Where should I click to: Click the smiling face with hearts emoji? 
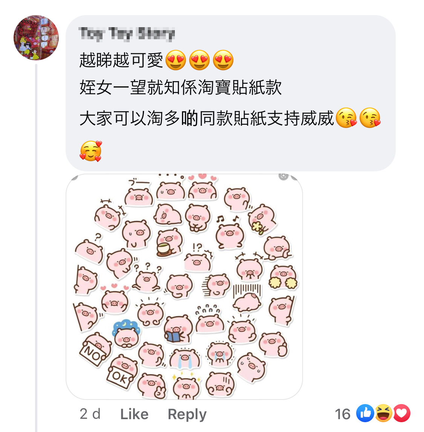click(91, 151)
